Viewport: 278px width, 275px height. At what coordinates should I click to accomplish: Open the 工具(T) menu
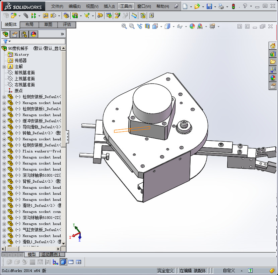(x=126, y=6)
